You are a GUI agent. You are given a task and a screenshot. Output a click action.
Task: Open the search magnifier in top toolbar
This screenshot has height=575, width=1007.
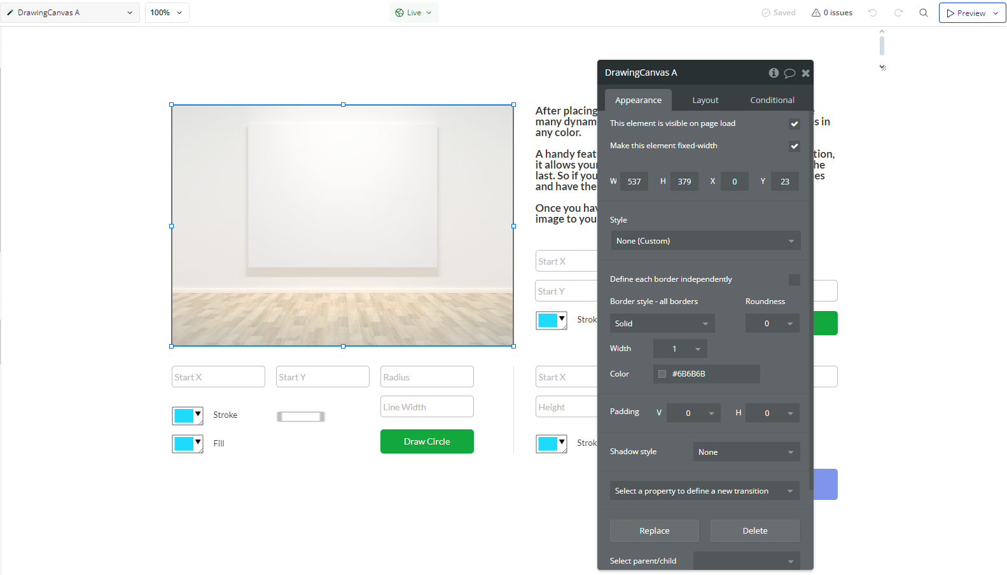point(924,13)
